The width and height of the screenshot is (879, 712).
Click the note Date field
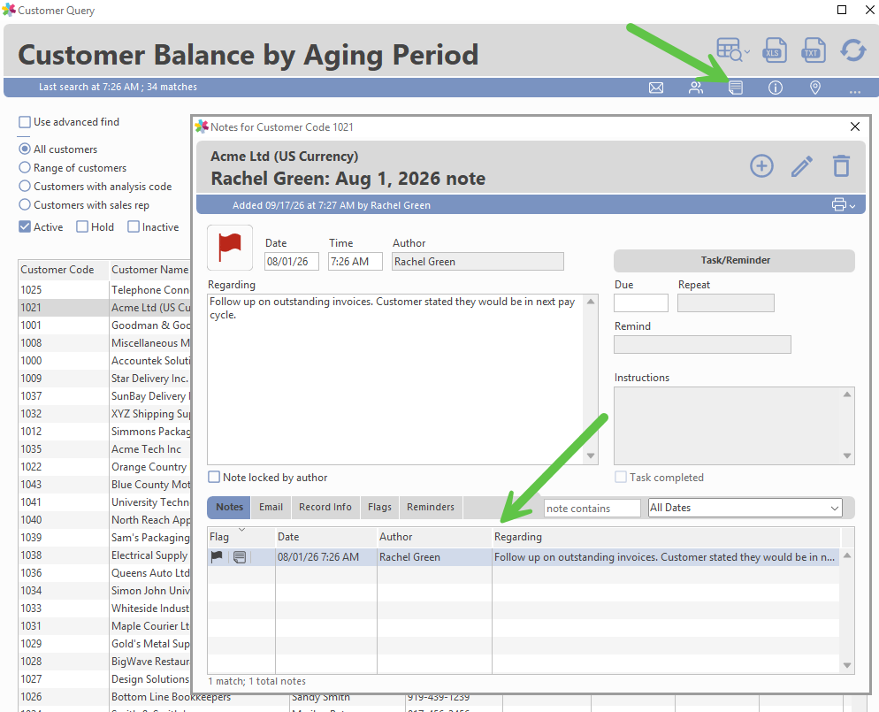pyautogui.click(x=292, y=261)
